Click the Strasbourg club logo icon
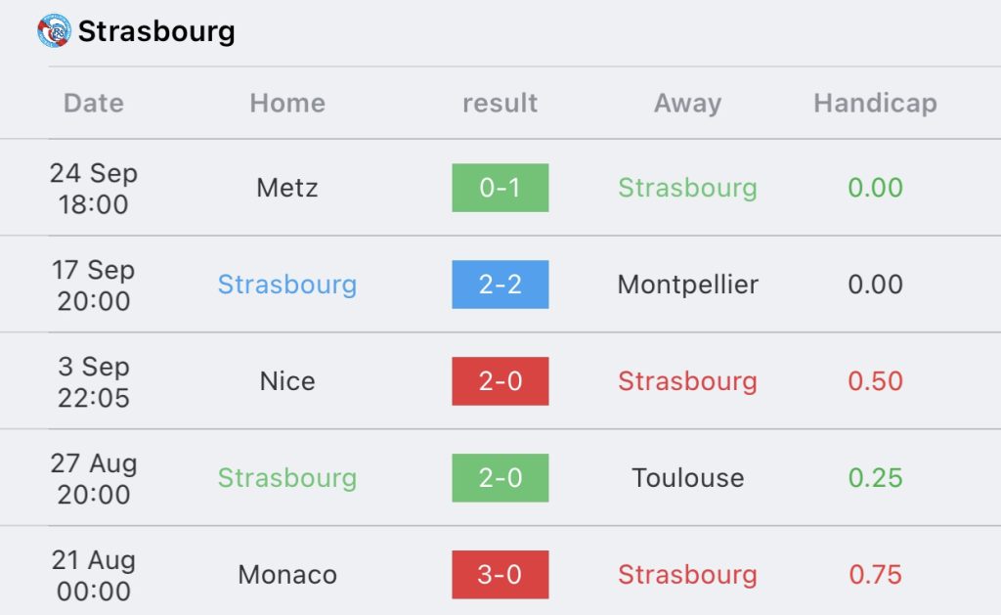 tap(54, 31)
